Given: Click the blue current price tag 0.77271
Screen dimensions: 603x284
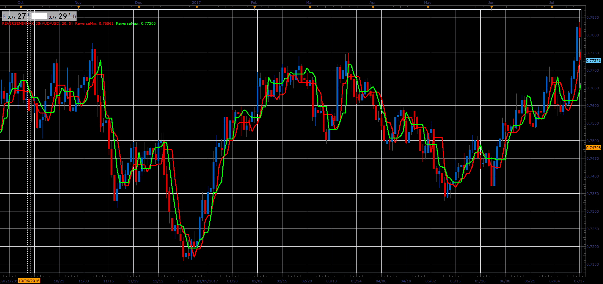Looking at the screenshot, I should (593, 61).
